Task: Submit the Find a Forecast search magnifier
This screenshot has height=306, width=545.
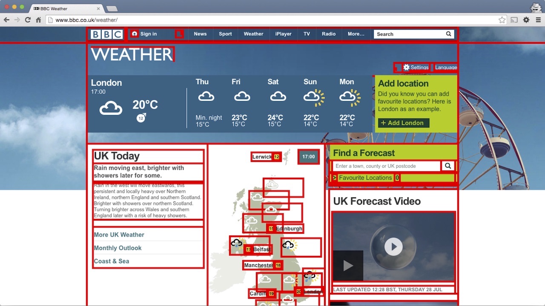Action: (448, 166)
